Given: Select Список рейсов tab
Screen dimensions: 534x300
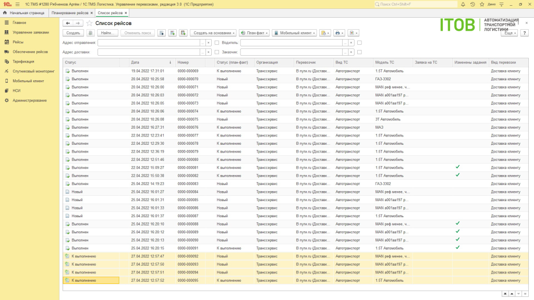Looking at the screenshot, I should tap(110, 13).
